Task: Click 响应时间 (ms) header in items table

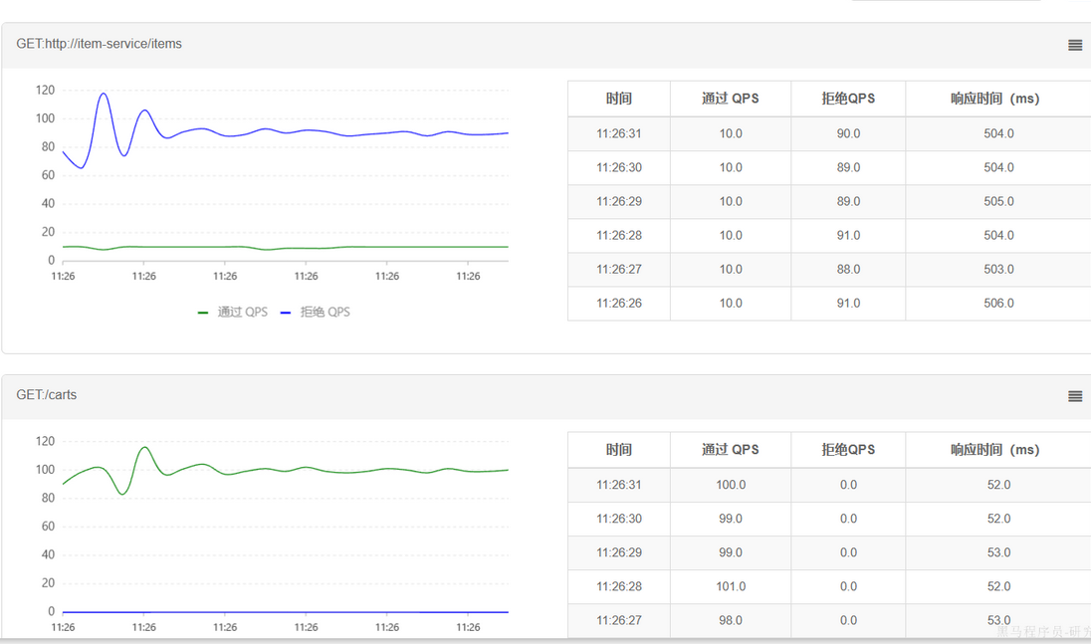Action: coord(997,99)
